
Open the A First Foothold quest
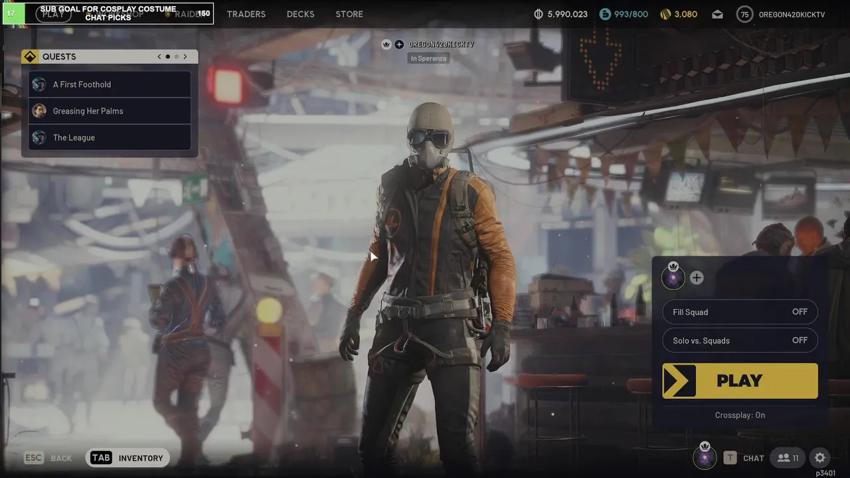[110, 84]
